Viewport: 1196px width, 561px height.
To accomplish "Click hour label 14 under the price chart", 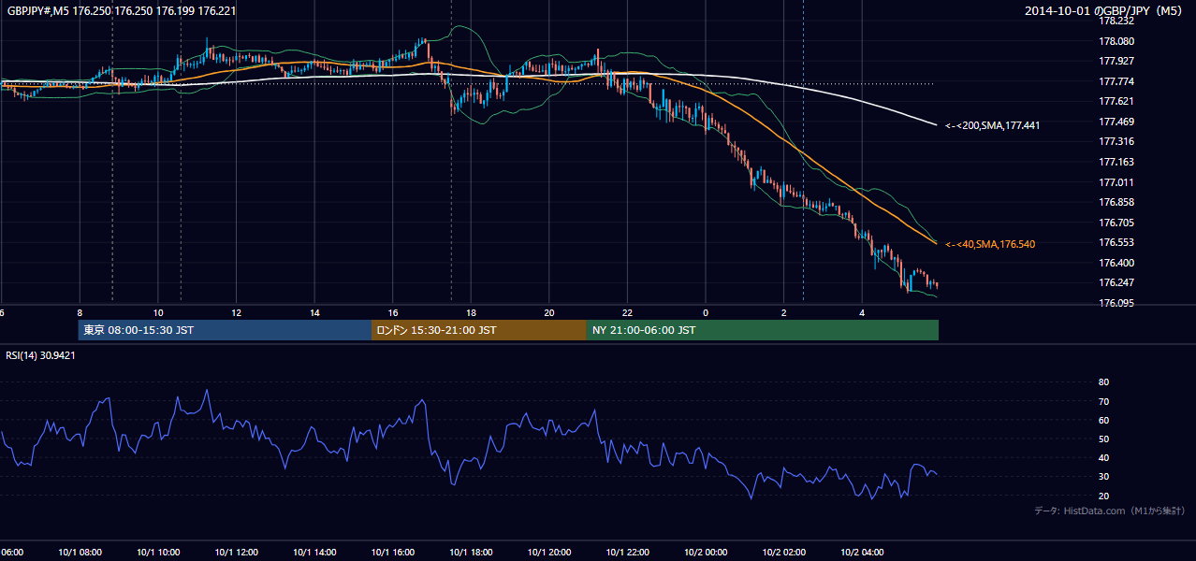I will point(314,312).
